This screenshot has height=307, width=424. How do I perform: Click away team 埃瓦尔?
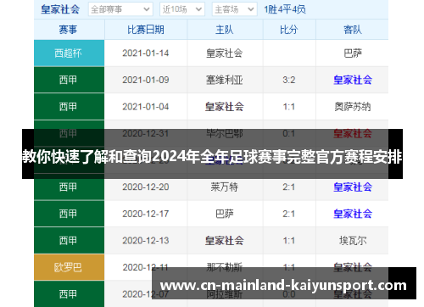pos(353,241)
